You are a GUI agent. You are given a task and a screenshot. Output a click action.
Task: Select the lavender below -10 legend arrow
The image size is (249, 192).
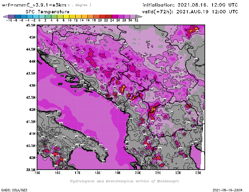point(6,16)
